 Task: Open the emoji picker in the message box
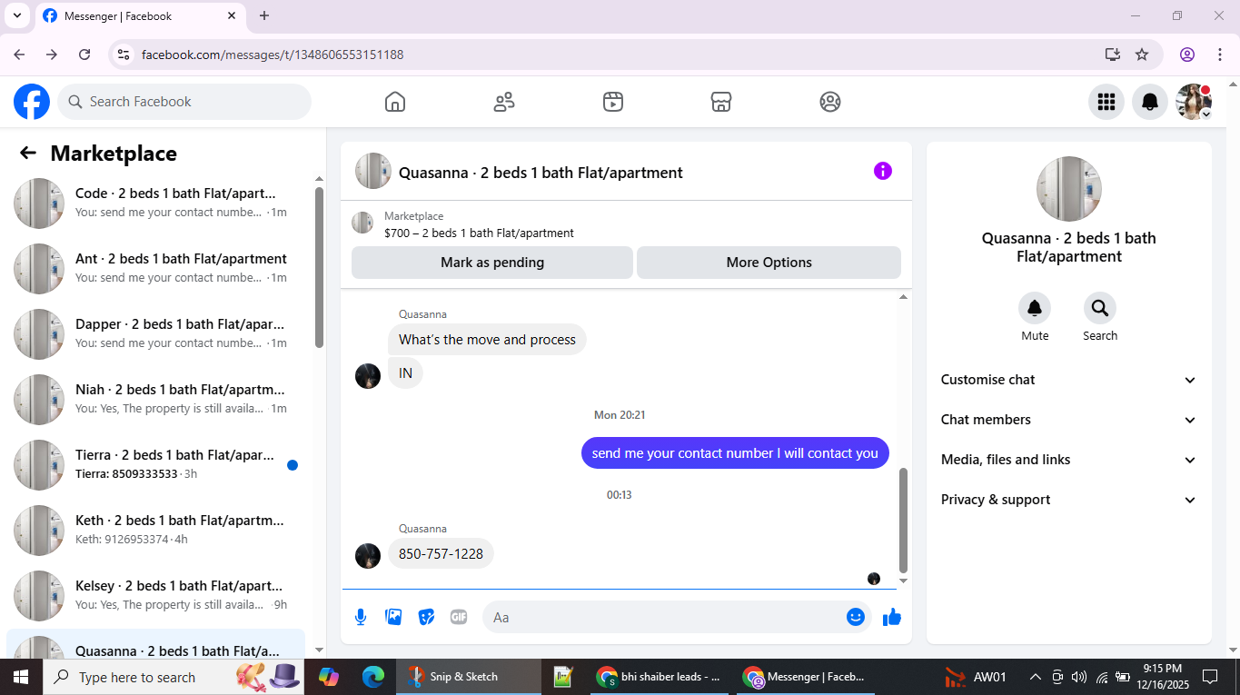[x=856, y=618]
